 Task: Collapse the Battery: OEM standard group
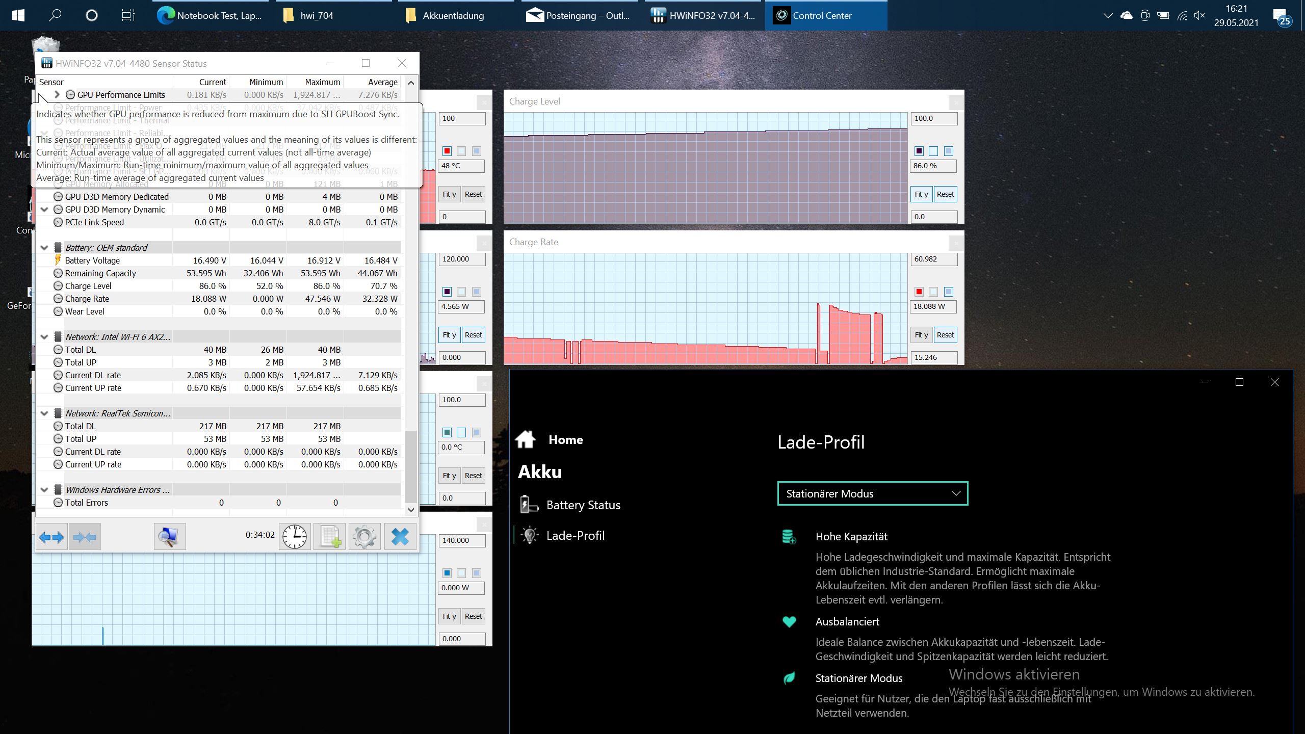click(44, 248)
